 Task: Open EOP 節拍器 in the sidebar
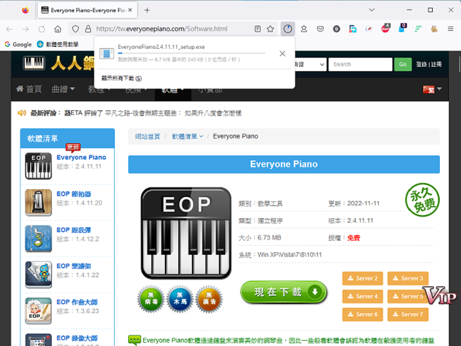[73, 194]
